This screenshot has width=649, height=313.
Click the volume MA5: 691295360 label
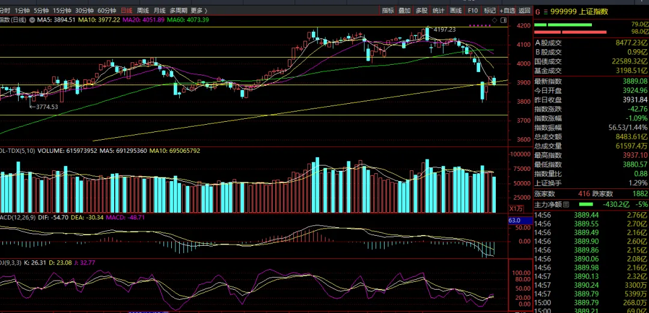123,151
